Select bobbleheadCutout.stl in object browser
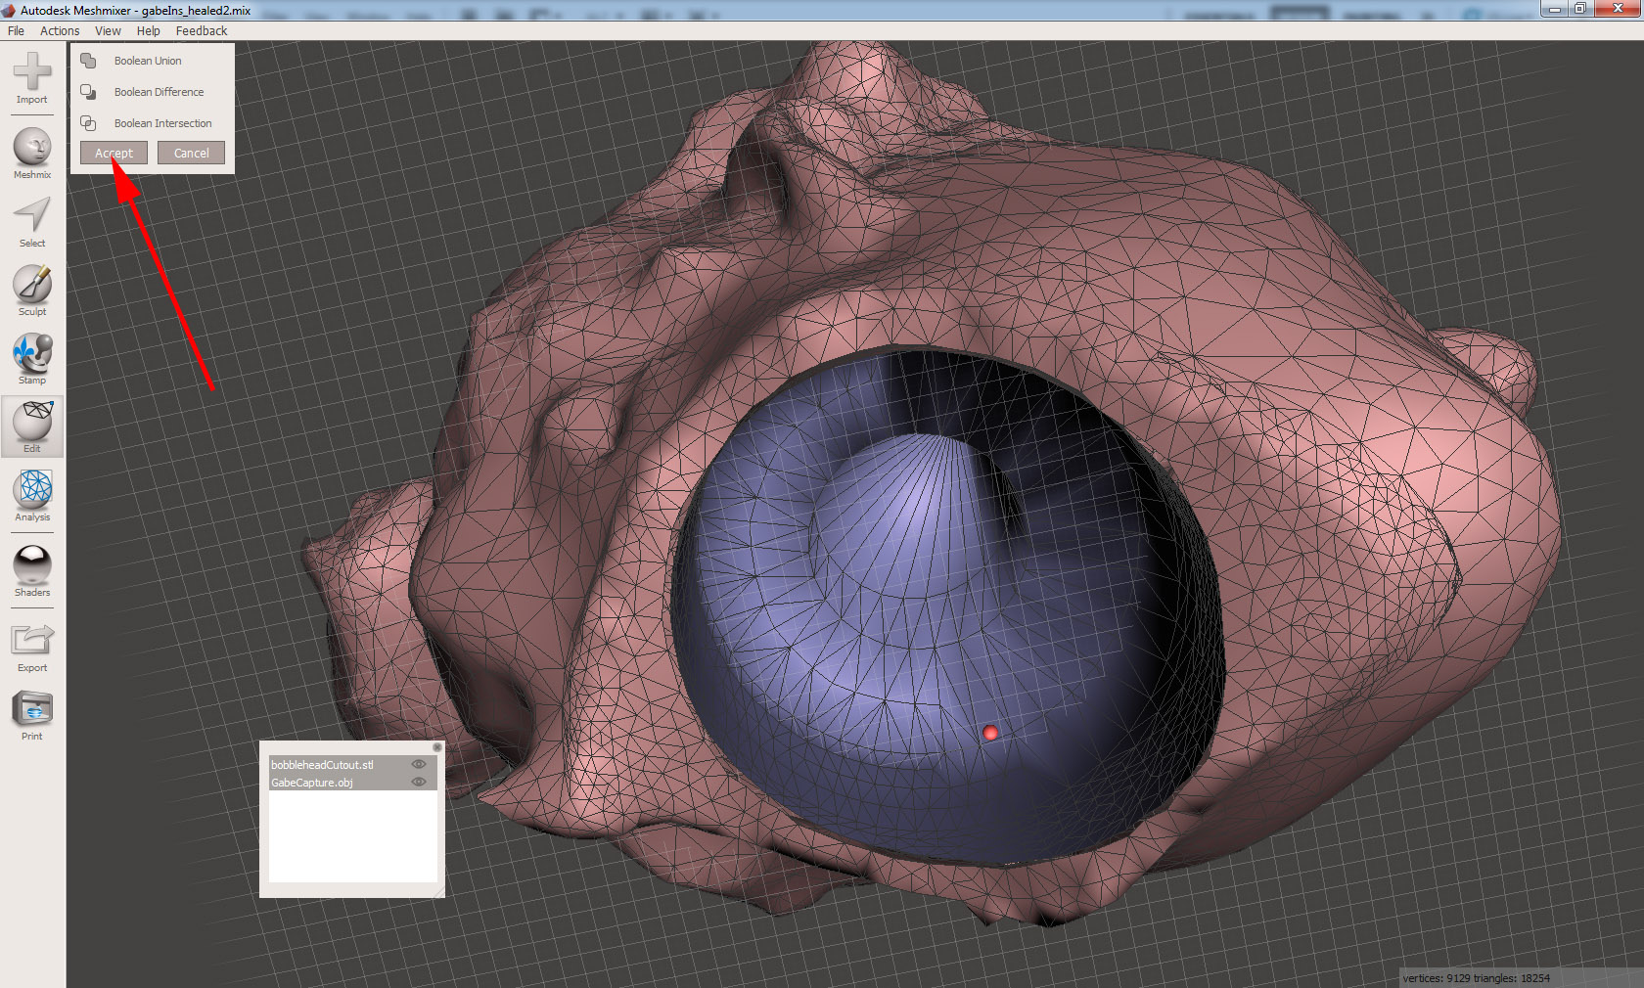Viewport: 1644px width, 988px height. click(x=352, y=765)
